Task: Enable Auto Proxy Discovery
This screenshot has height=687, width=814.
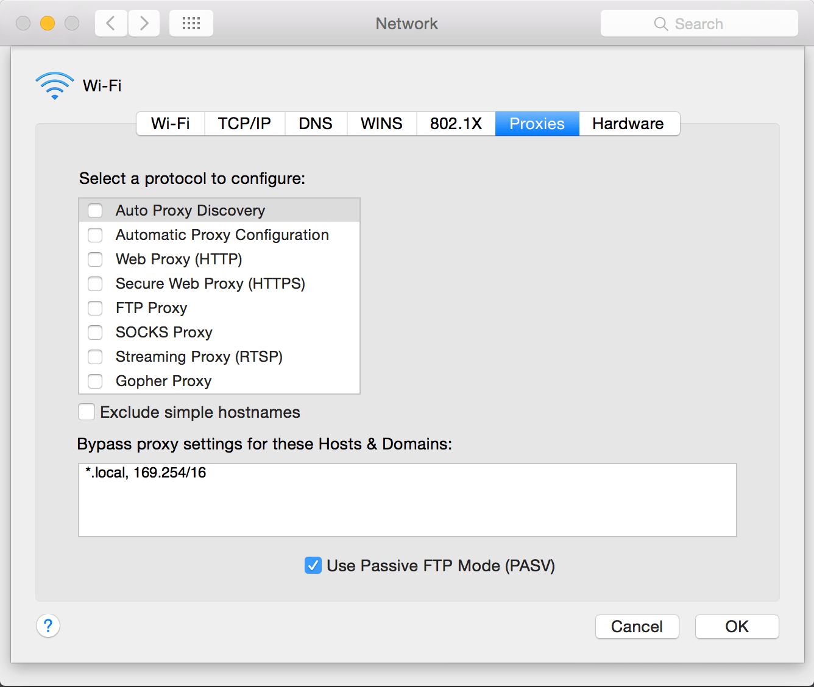Action: point(95,210)
